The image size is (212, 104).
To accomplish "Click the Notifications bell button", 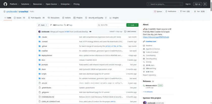I will pyautogui.click(x=171, y=11).
